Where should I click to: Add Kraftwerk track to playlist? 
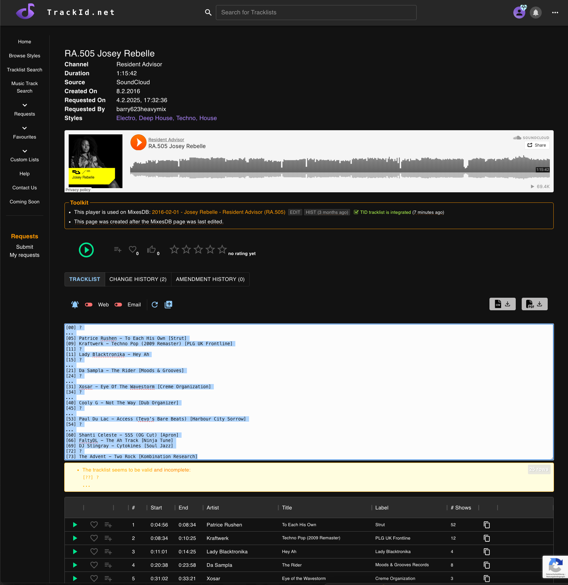[108, 538]
